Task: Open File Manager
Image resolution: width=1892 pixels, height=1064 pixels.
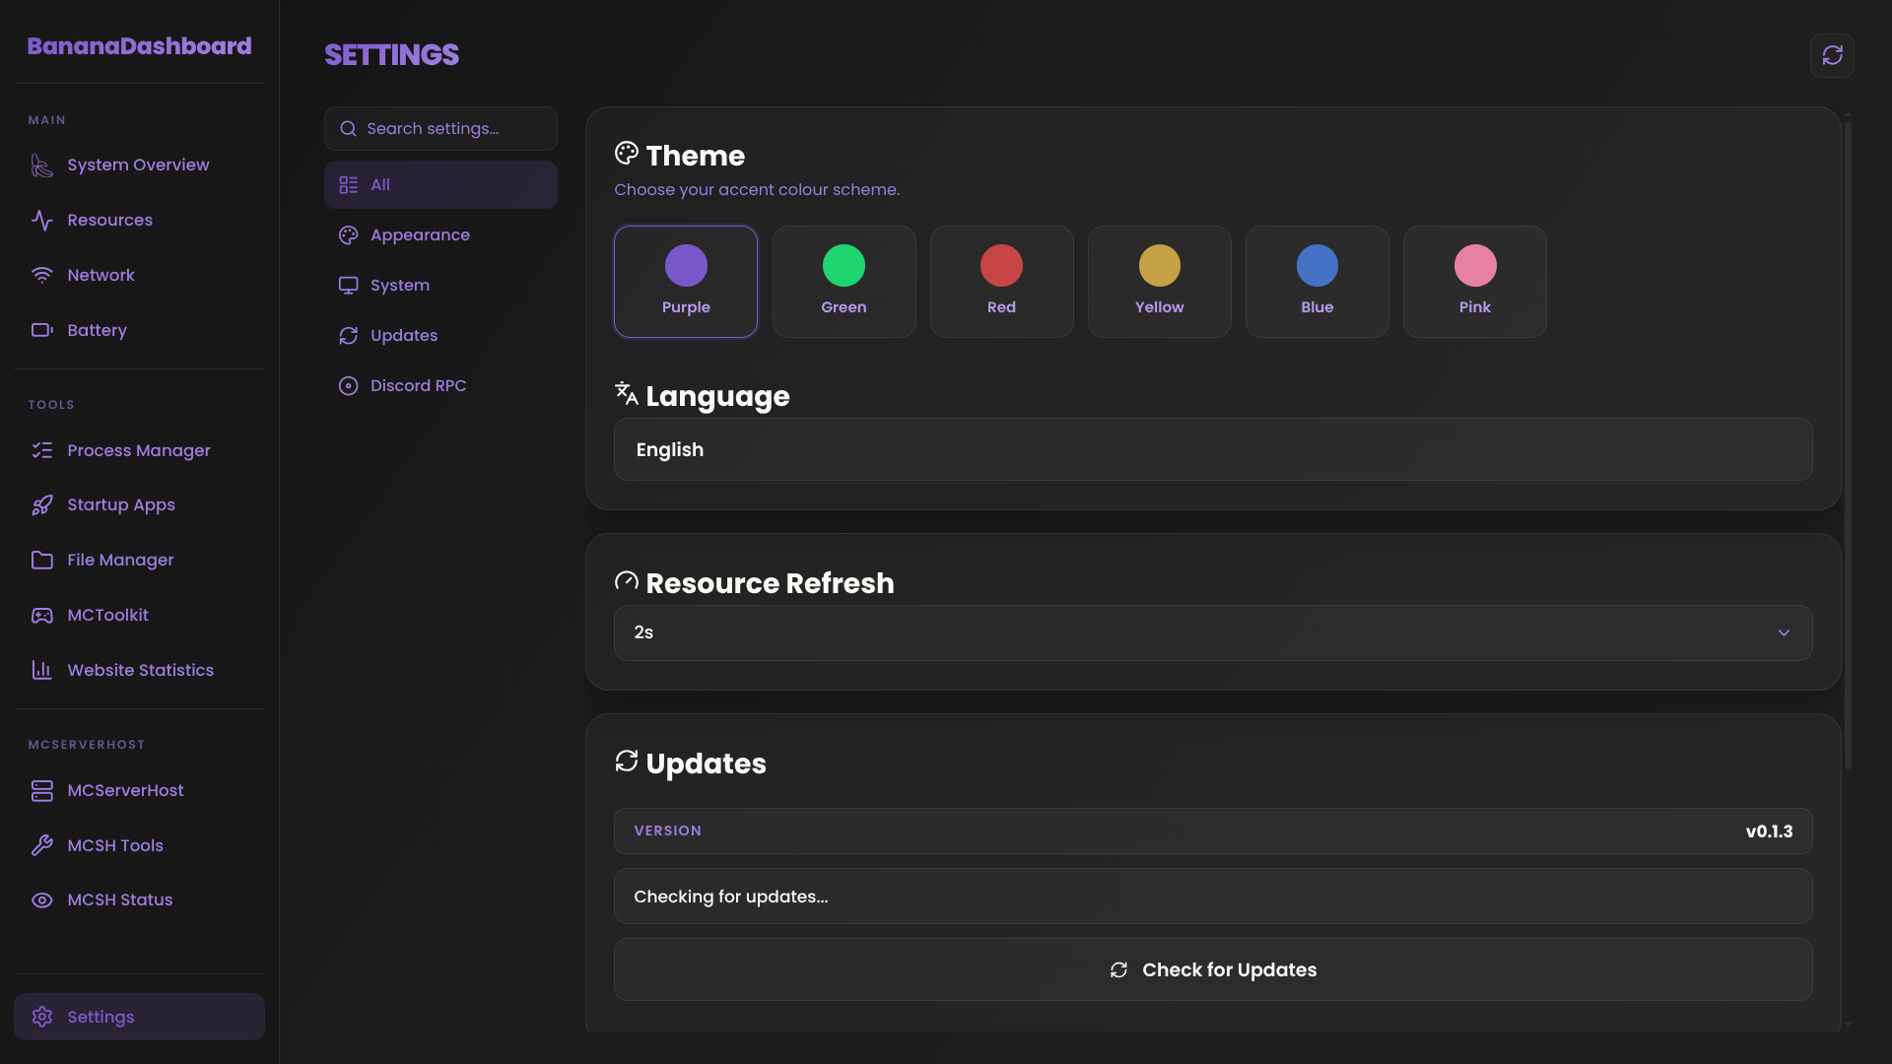Action: [139, 560]
